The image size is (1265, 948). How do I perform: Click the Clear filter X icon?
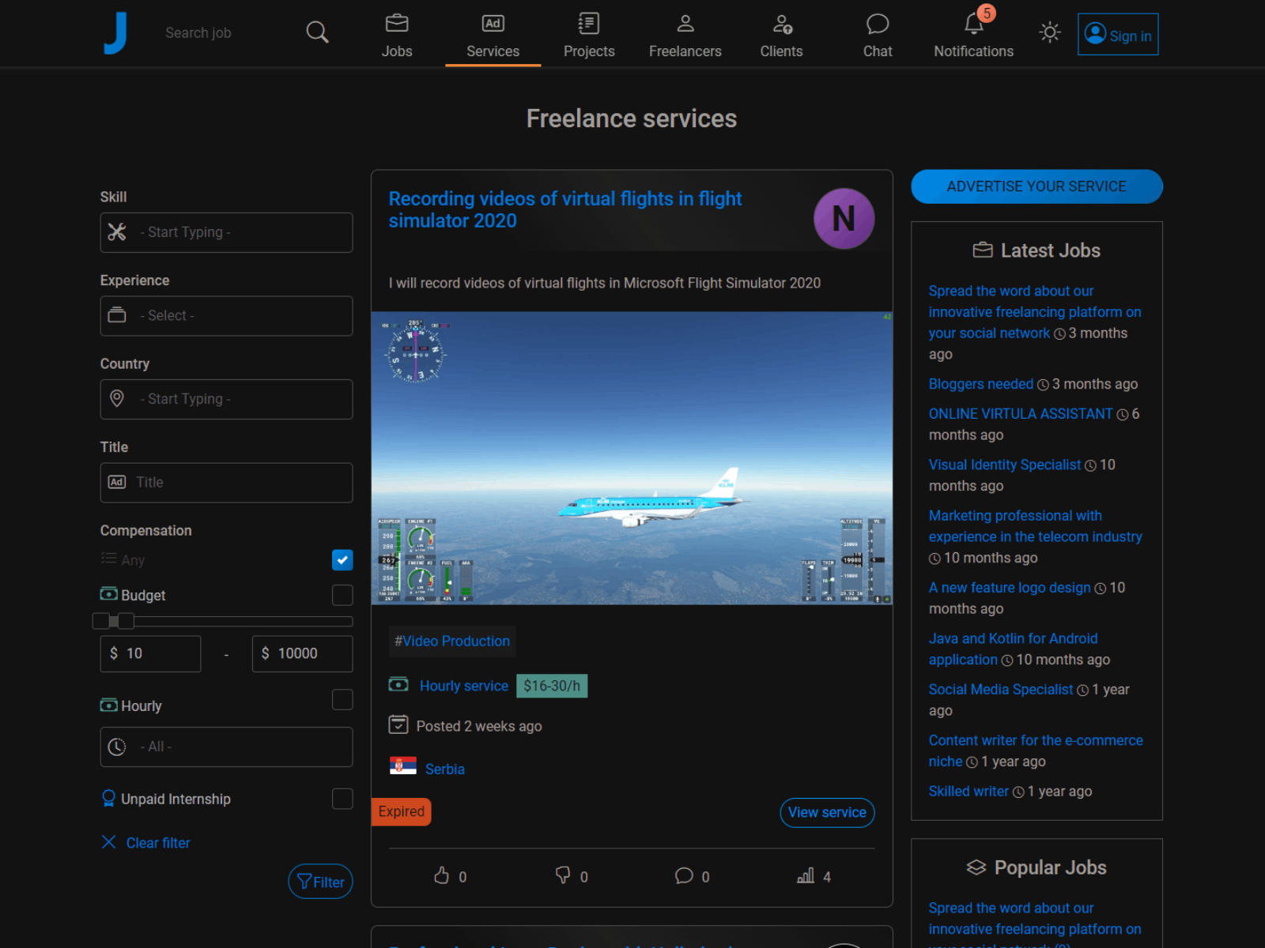pos(109,842)
